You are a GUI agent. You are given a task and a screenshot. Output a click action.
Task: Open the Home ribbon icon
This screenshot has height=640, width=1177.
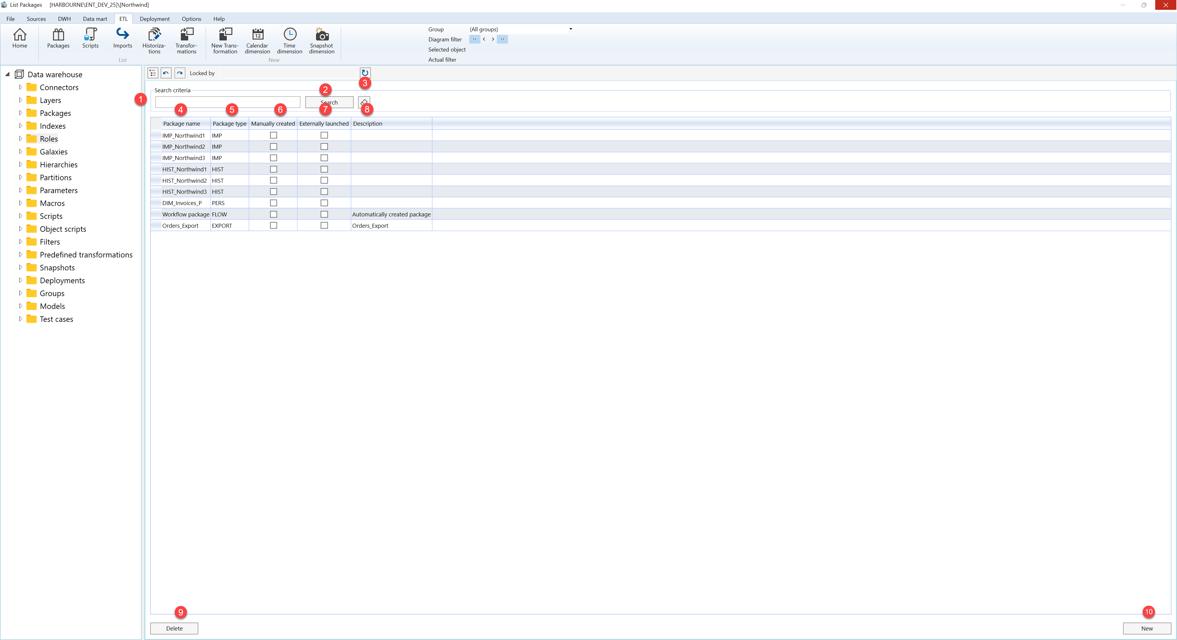tap(20, 38)
